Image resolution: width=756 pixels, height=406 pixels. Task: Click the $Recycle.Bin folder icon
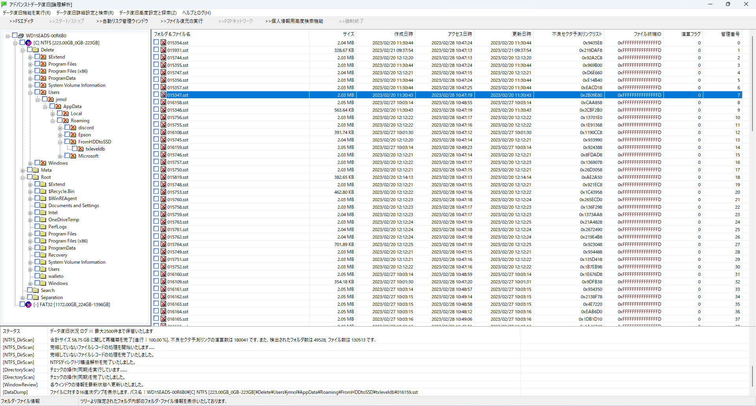(43, 191)
